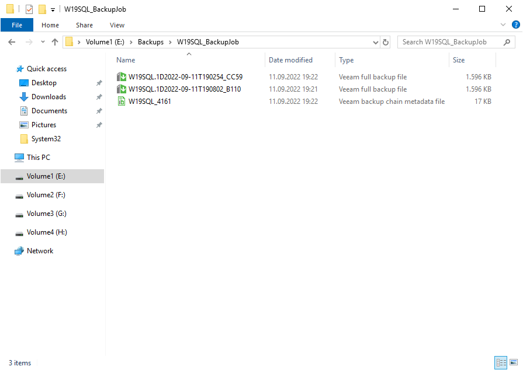Click the Desktop icon in the sidebar
Viewport: 523px width, 370px height.
[24, 83]
